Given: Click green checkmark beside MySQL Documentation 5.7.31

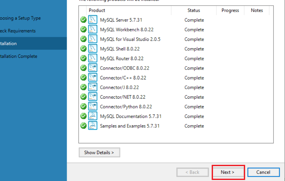Looking at the screenshot, I should (x=83, y=116).
